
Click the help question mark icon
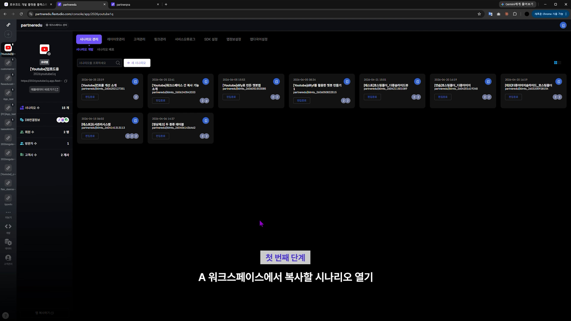click(x=5, y=316)
